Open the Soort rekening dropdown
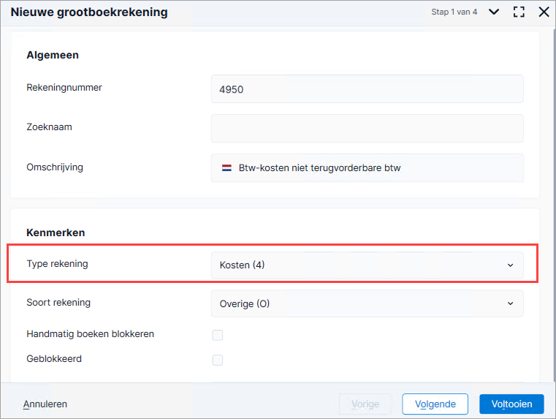The image size is (556, 419). (367, 303)
